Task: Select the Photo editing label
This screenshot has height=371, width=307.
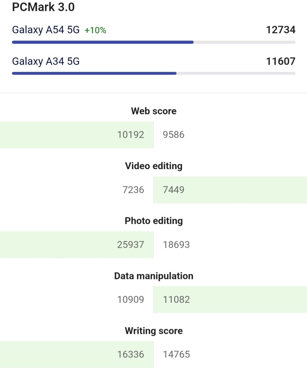Action: [x=154, y=221]
